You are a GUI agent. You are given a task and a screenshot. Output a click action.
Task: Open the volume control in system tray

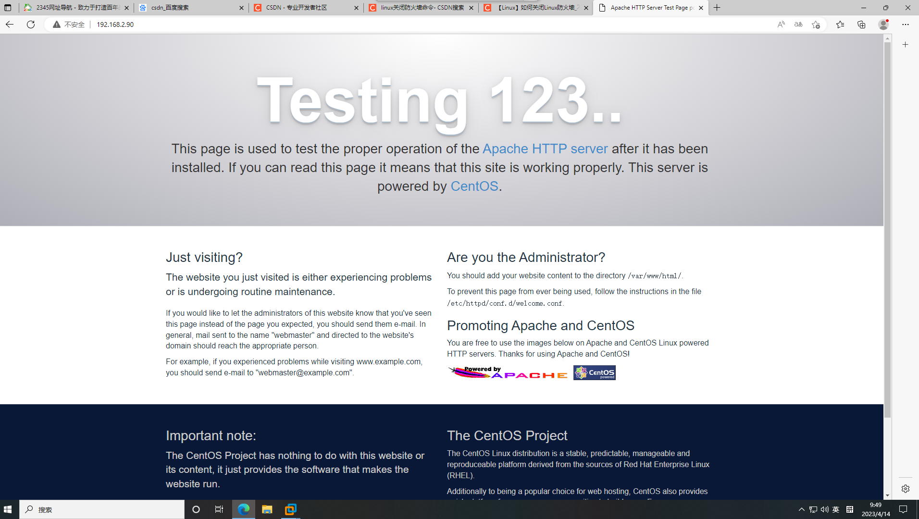pos(825,509)
